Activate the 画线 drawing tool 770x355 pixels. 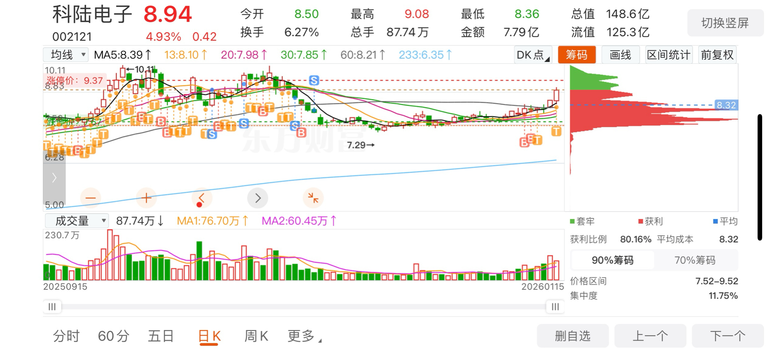click(620, 55)
